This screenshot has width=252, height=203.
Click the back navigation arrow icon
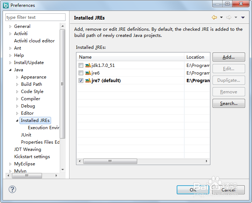click(x=214, y=17)
